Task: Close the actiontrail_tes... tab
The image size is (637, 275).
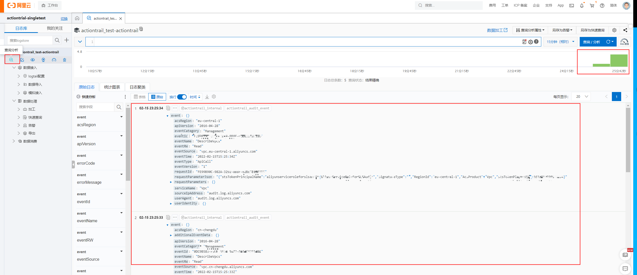Action: 121,18
